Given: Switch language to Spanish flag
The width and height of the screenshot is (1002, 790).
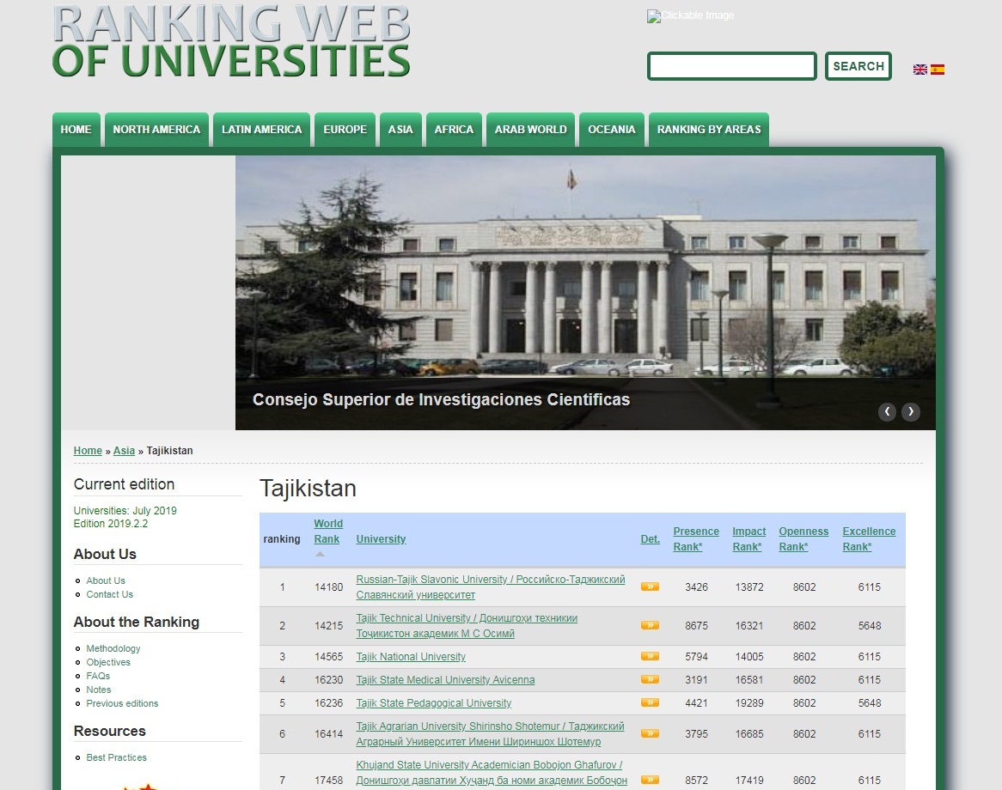Looking at the screenshot, I should pos(938,70).
